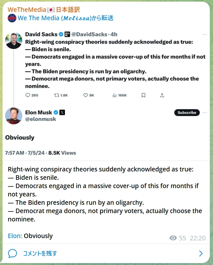Click the retweet icon showing 1.8K
The image size is (213, 265).
pyautogui.click(x=57, y=95)
